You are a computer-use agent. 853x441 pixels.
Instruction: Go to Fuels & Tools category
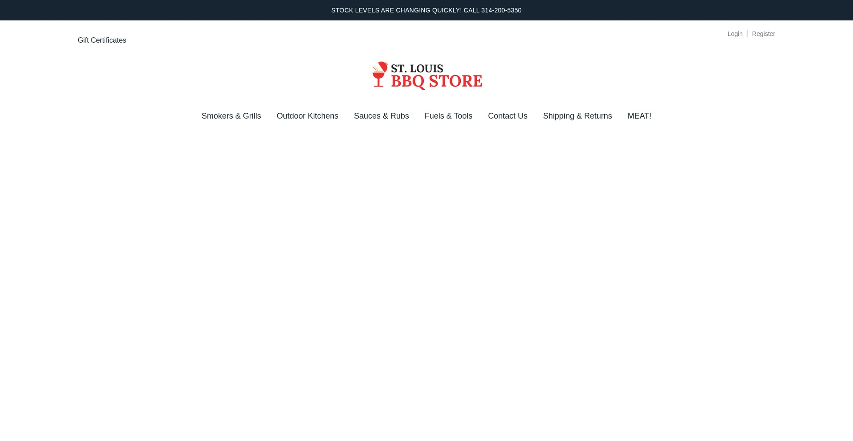pyautogui.click(x=448, y=116)
